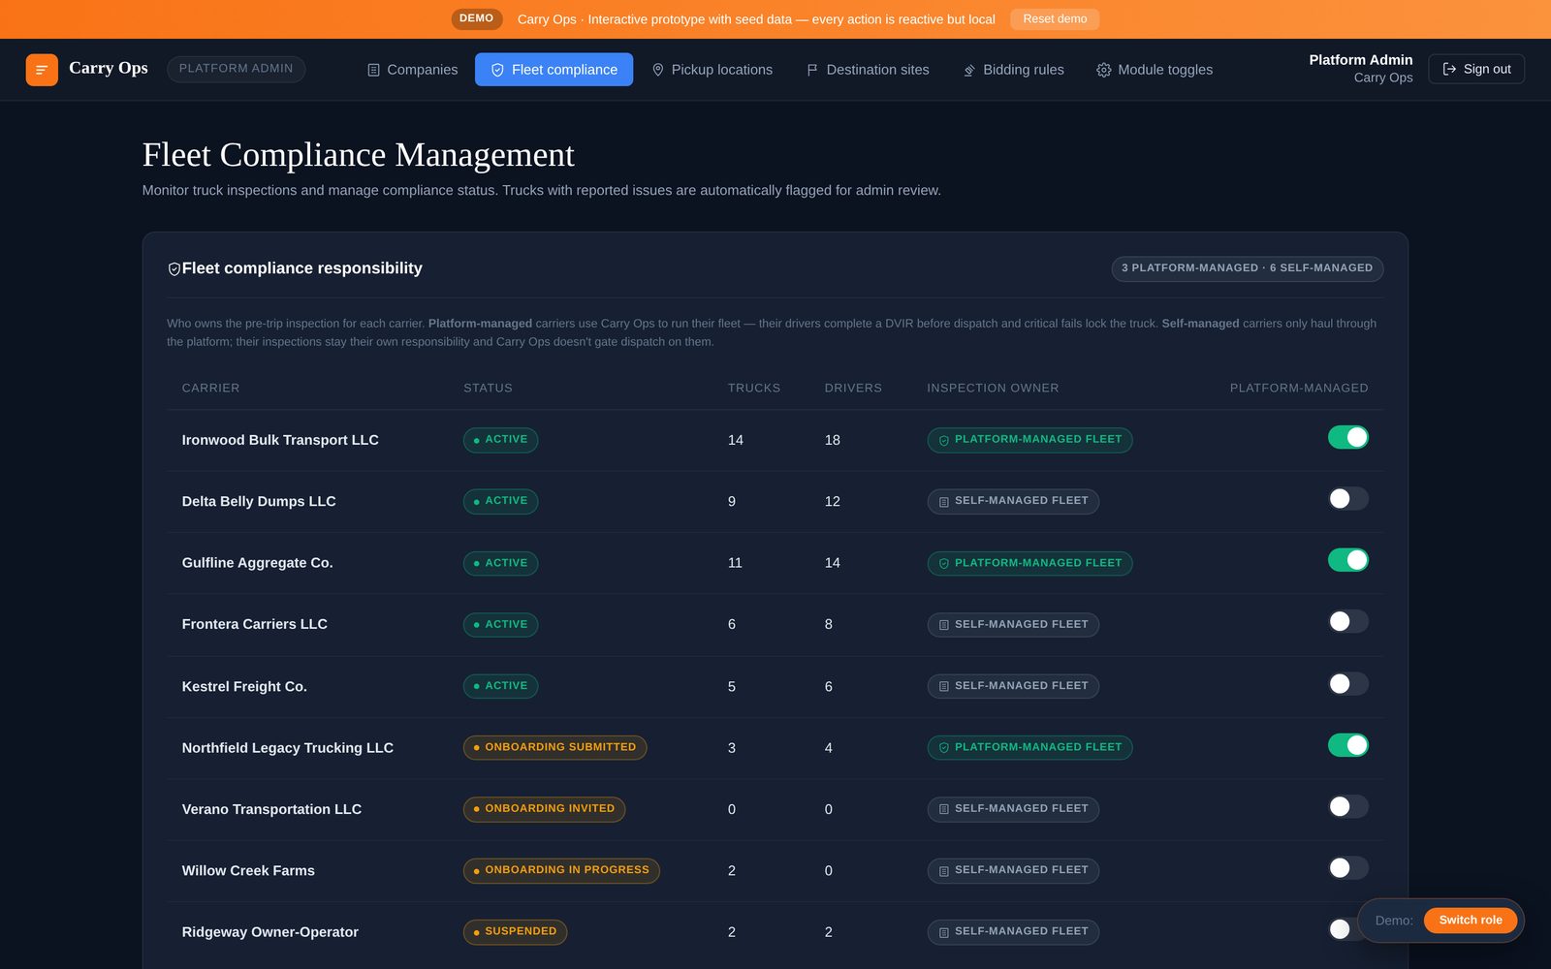Click the building icon in Willow Creek Farms' Self-managed badge

(x=943, y=871)
